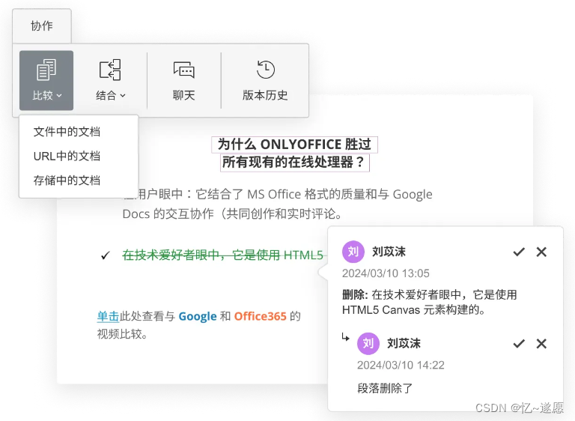The height and width of the screenshot is (421, 575).
Task: Select 存储中的文档 menu entry
Action: (67, 181)
